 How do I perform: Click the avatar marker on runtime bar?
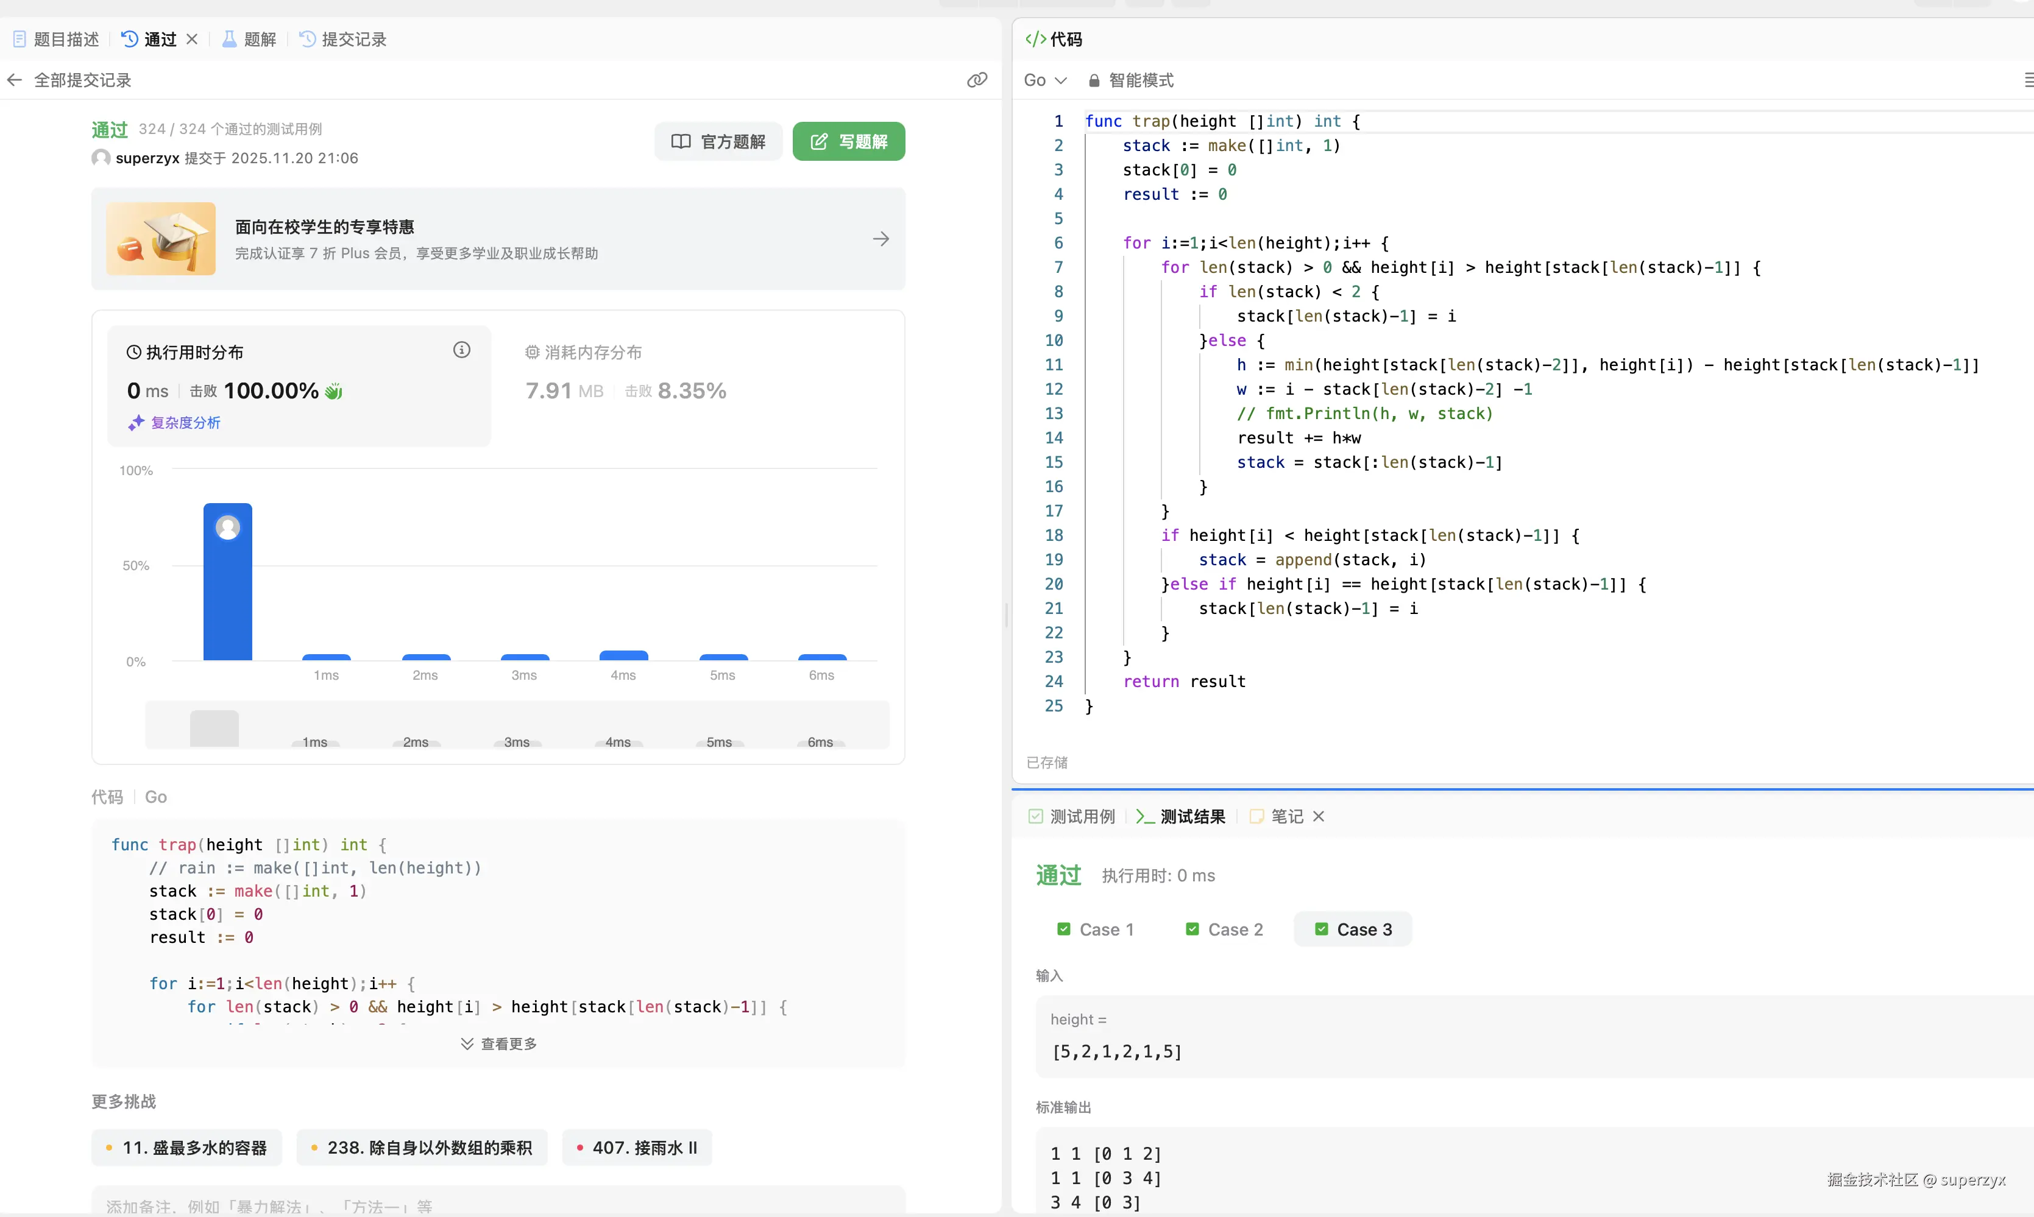[228, 527]
